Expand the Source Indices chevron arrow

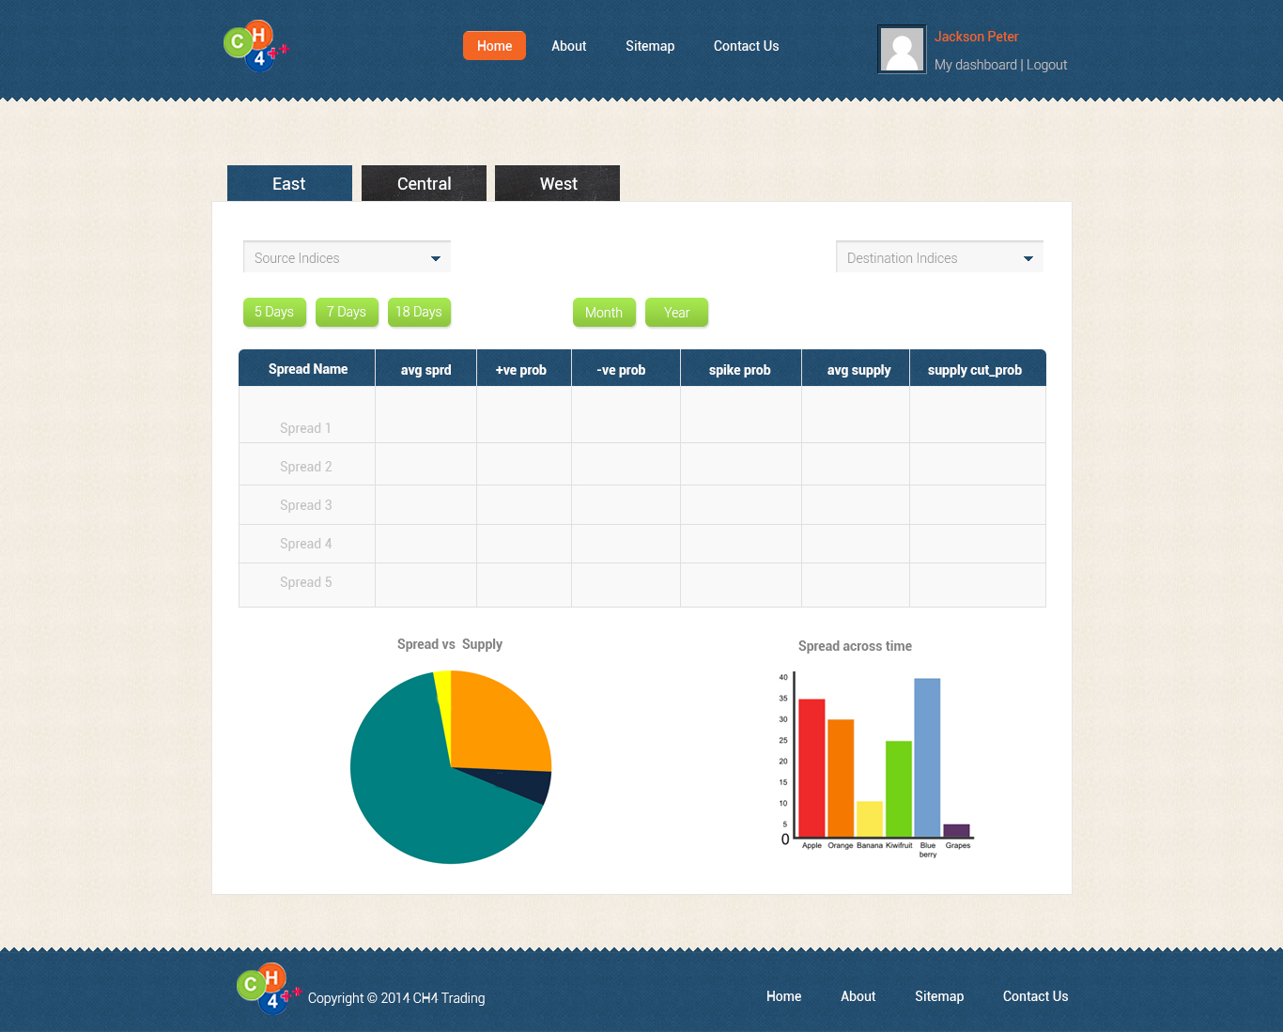click(436, 257)
